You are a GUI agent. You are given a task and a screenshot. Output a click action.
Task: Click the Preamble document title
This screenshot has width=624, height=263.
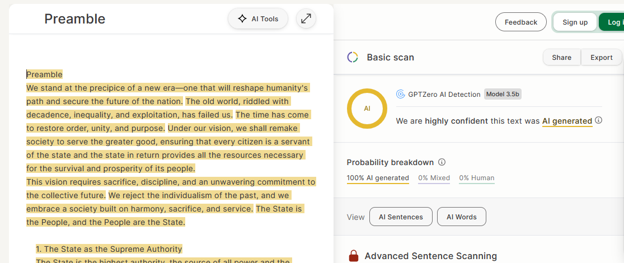tap(75, 18)
